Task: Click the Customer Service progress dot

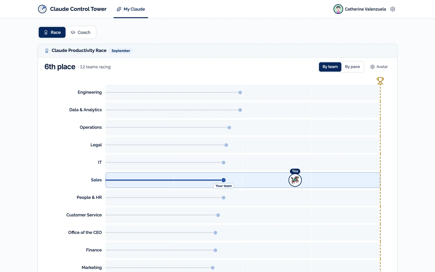Action: coord(218,215)
